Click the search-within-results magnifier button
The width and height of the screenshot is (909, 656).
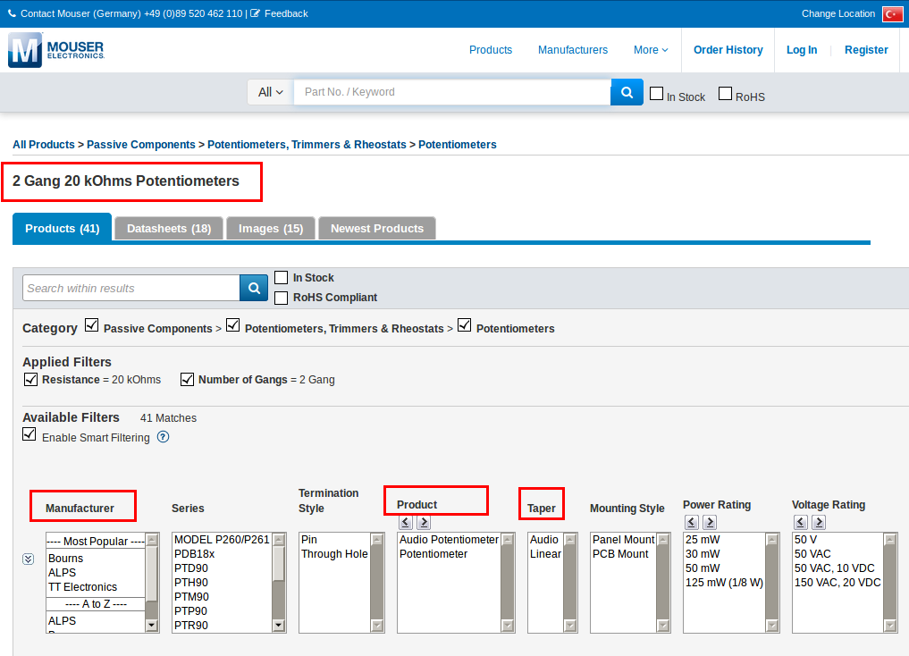point(254,288)
